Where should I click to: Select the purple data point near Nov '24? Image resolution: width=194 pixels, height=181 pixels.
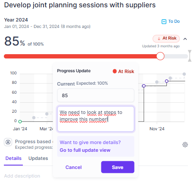click(x=166, y=81)
